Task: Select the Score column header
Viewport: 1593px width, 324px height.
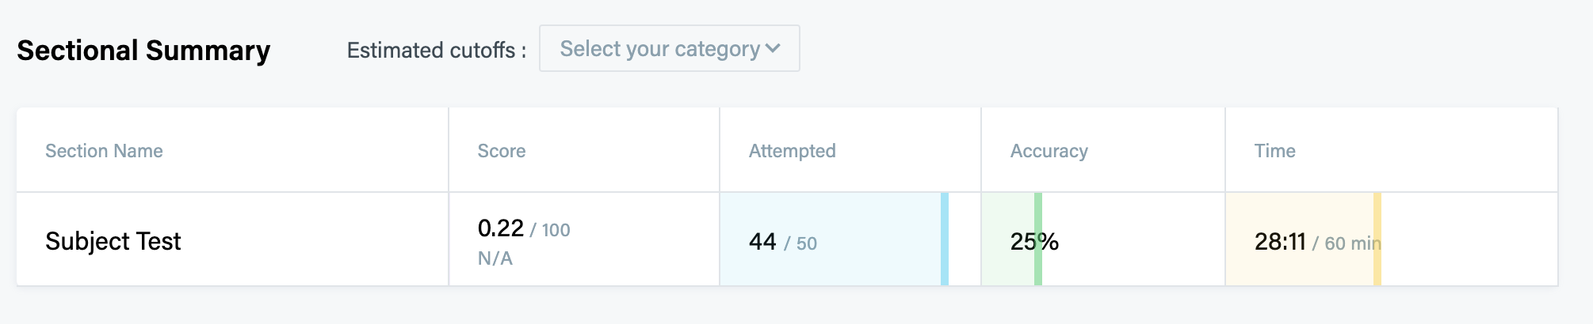Action: [501, 151]
